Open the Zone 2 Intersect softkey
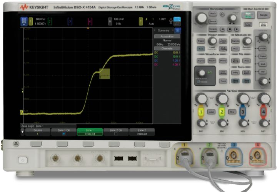 click(x=142, y=132)
